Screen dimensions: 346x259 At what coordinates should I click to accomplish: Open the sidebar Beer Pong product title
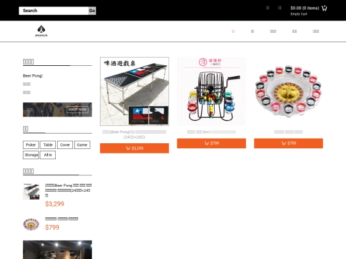(69, 191)
